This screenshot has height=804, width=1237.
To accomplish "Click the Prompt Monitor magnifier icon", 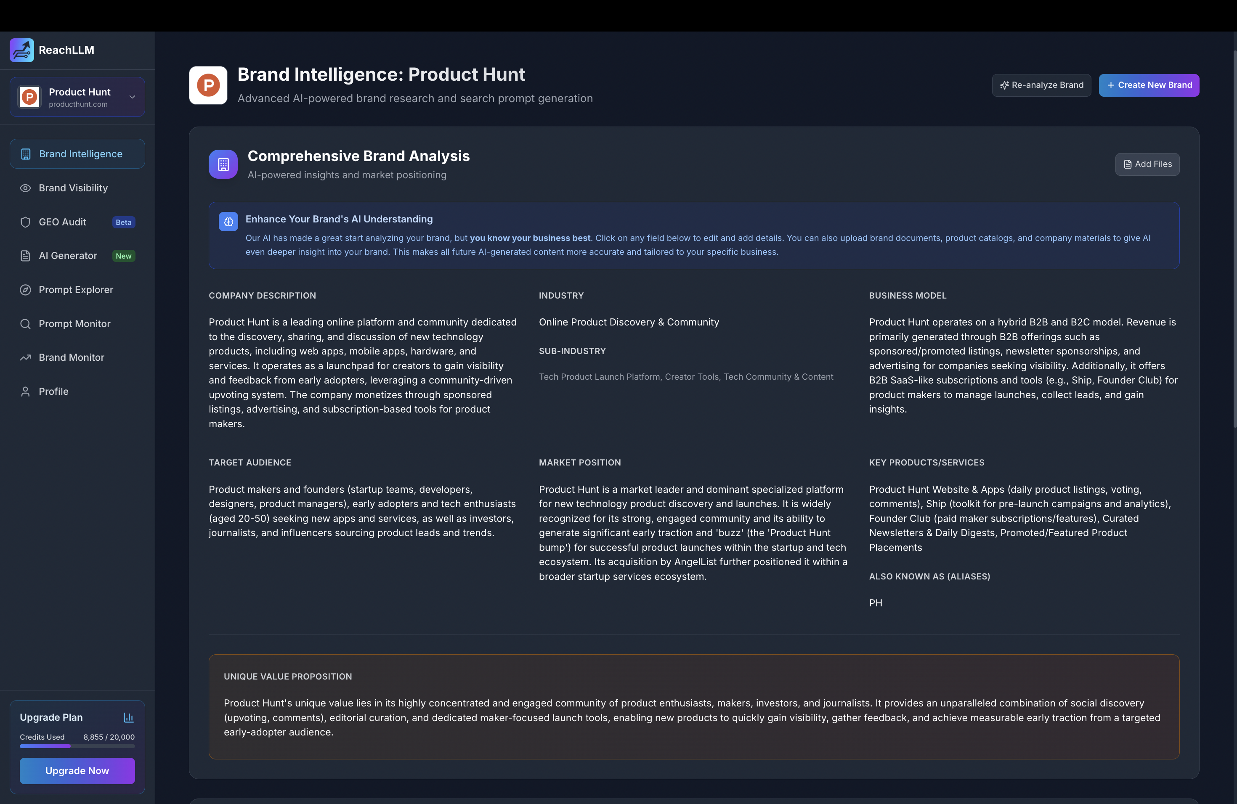I will [25, 323].
